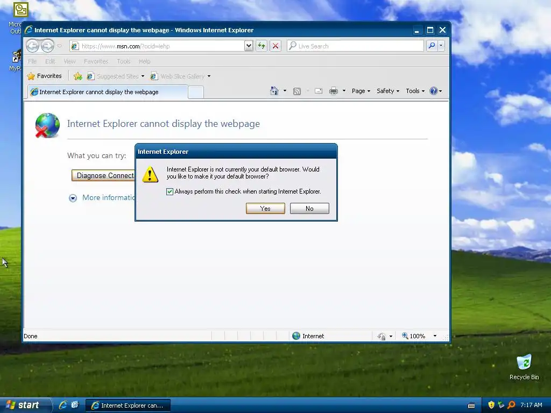Click the Back navigation arrow
The width and height of the screenshot is (551, 413).
[x=33, y=46]
